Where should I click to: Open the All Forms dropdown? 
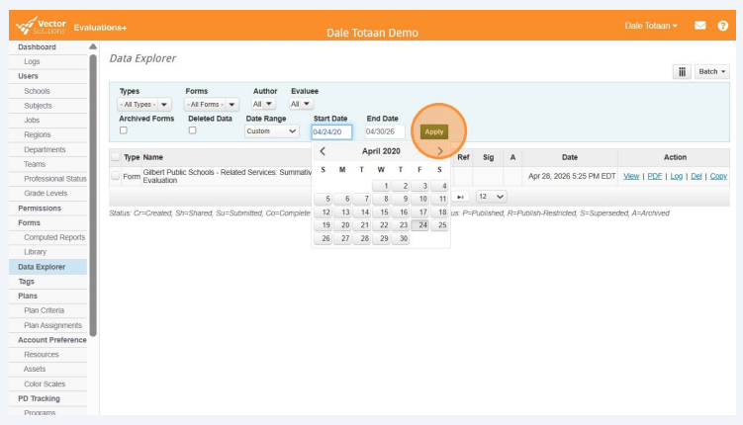(212, 104)
